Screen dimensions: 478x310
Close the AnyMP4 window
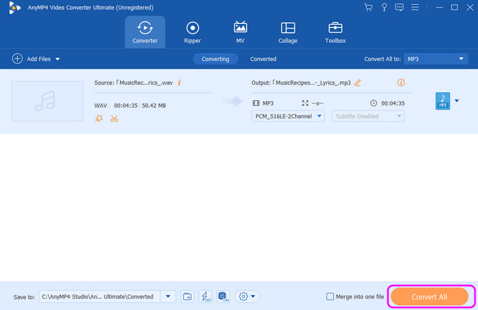click(x=470, y=7)
